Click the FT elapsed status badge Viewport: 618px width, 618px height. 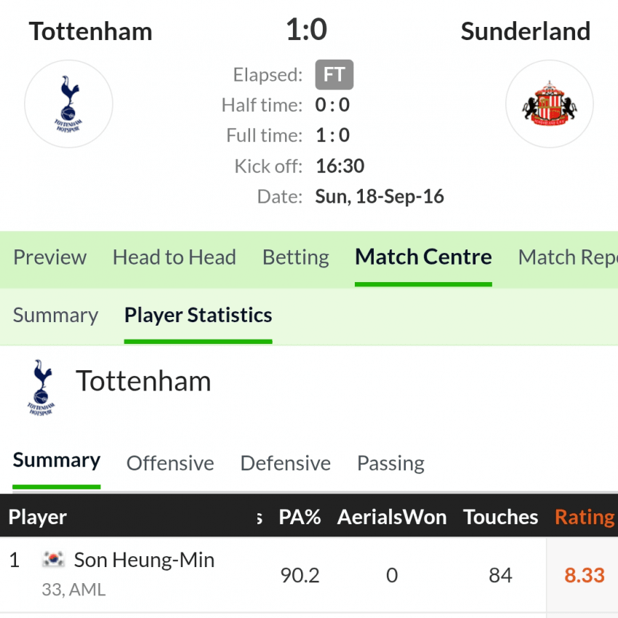coord(334,74)
